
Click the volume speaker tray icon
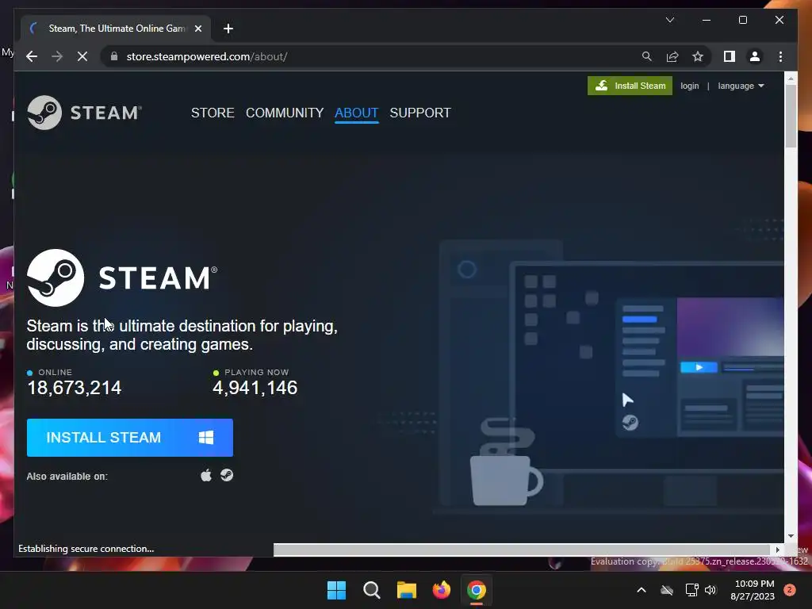[710, 590]
